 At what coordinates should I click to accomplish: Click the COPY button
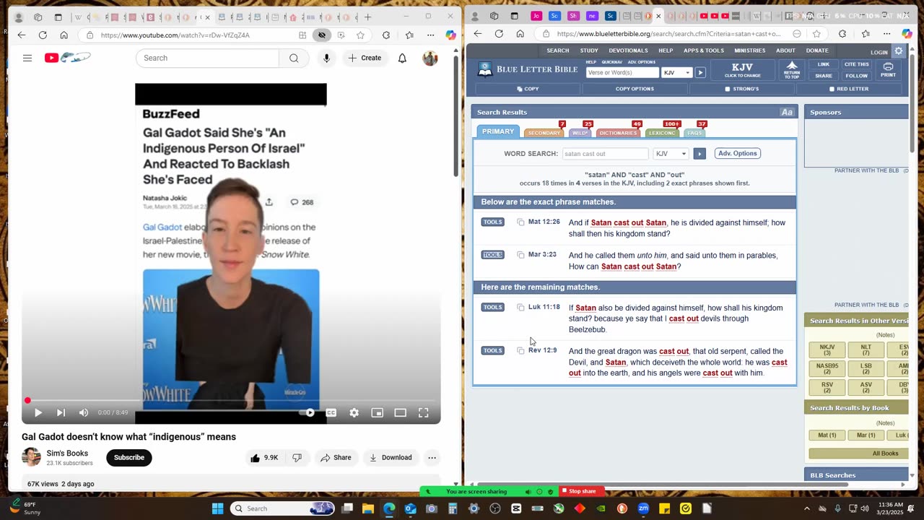(528, 89)
